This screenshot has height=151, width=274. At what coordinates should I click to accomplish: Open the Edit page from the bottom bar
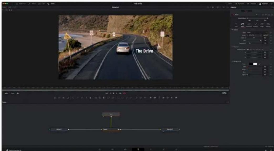click(125, 149)
